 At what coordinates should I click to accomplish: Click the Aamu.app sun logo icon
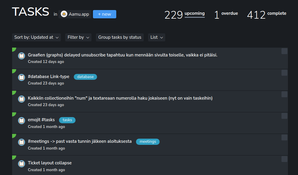(x=64, y=14)
